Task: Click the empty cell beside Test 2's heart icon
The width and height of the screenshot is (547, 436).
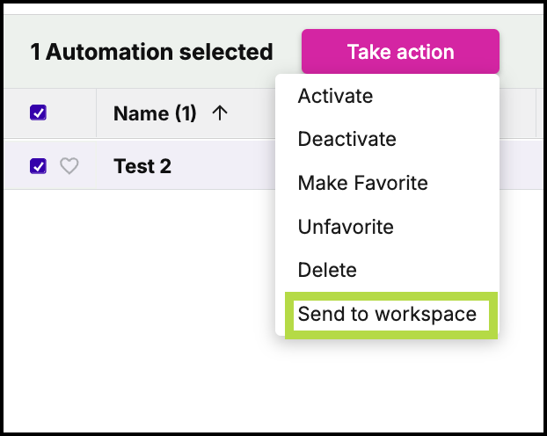Action: point(88,164)
